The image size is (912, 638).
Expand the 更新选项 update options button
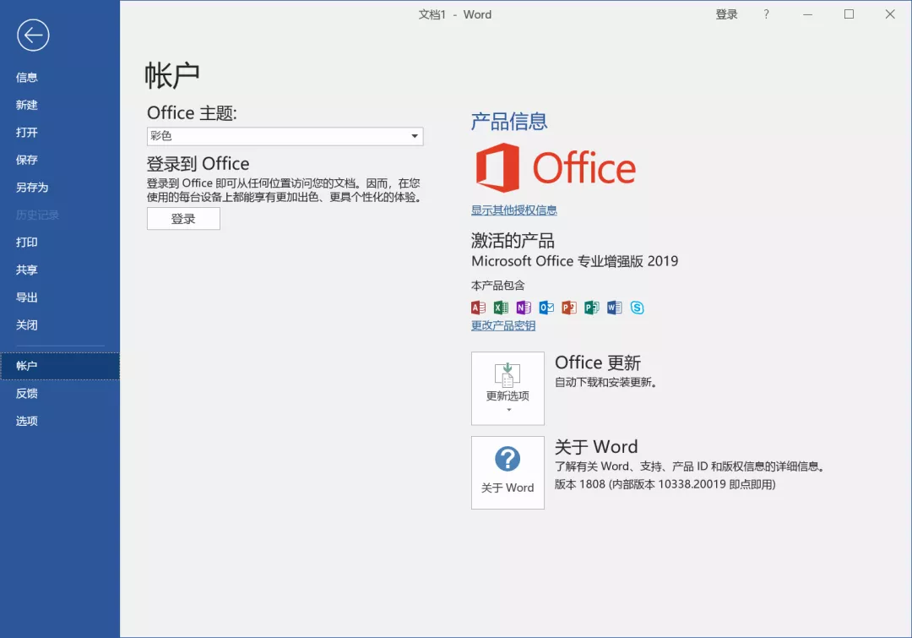[508, 388]
